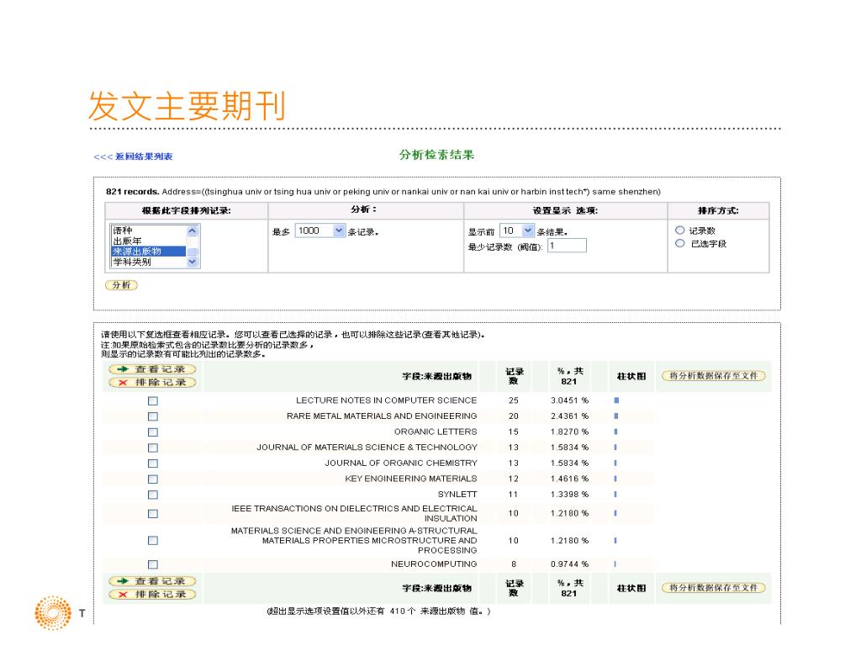Click LECTURE NOTES IN COMPUTER SCIENCE text
Viewport: 861px width, 646px height.
tap(387, 400)
